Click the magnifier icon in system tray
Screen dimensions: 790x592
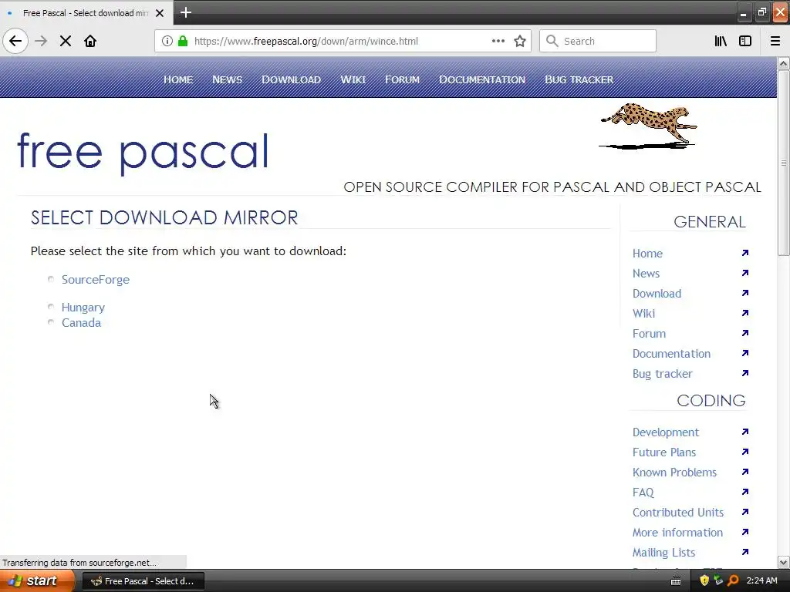[x=733, y=580]
